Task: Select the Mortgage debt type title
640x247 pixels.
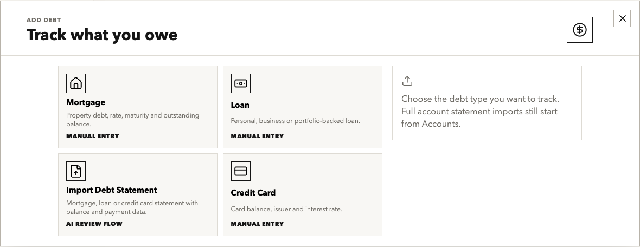Action: click(86, 102)
